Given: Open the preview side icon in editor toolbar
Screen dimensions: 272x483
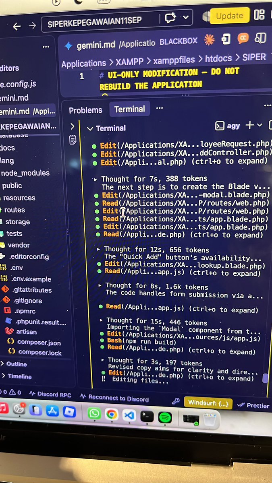Looking at the screenshot, I should click(x=260, y=37).
